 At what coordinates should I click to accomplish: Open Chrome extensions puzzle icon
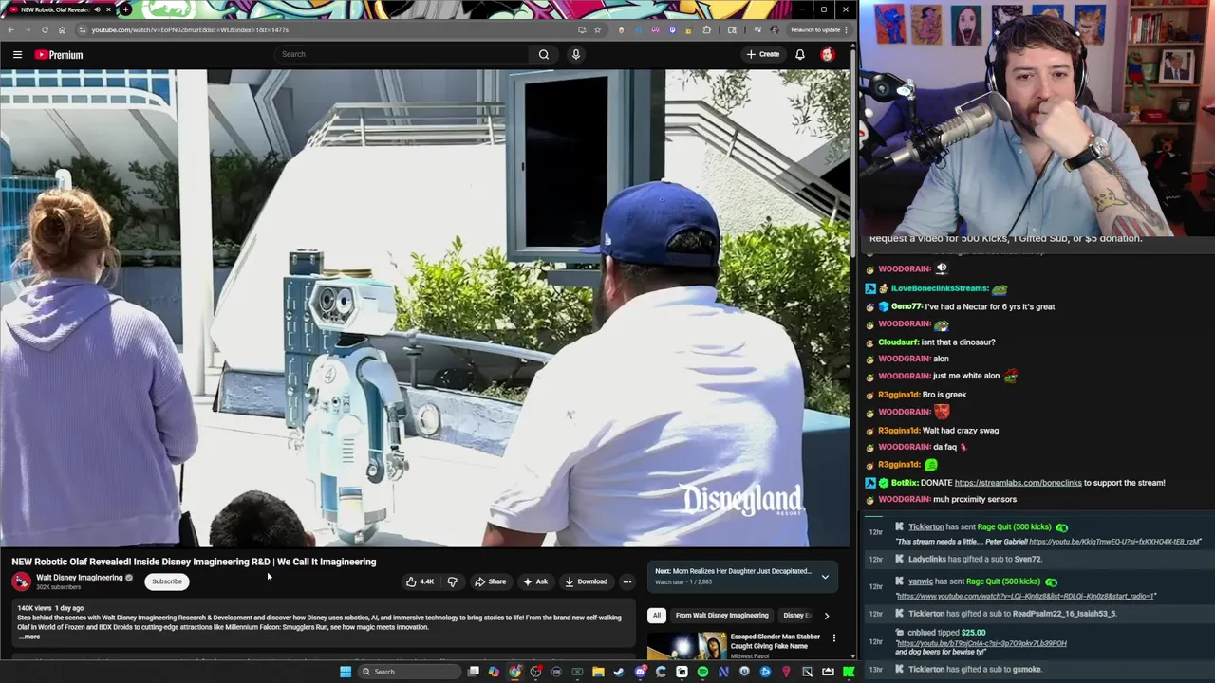(706, 29)
